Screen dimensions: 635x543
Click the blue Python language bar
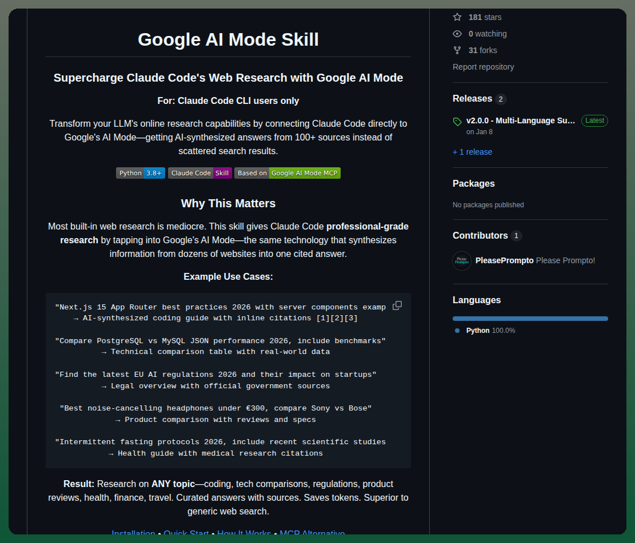tap(530, 319)
